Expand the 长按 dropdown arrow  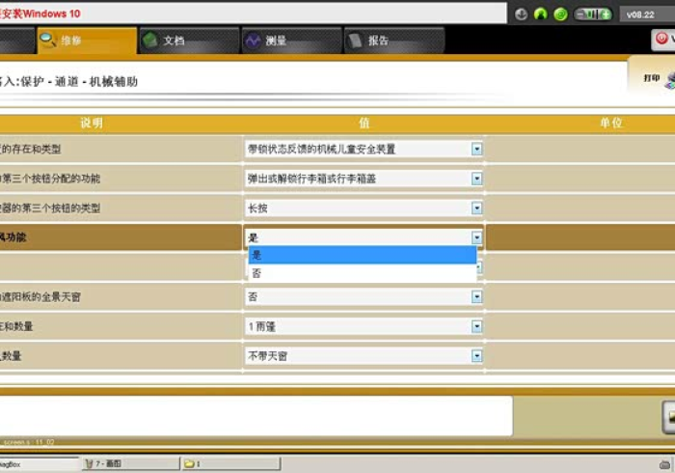[x=476, y=208]
